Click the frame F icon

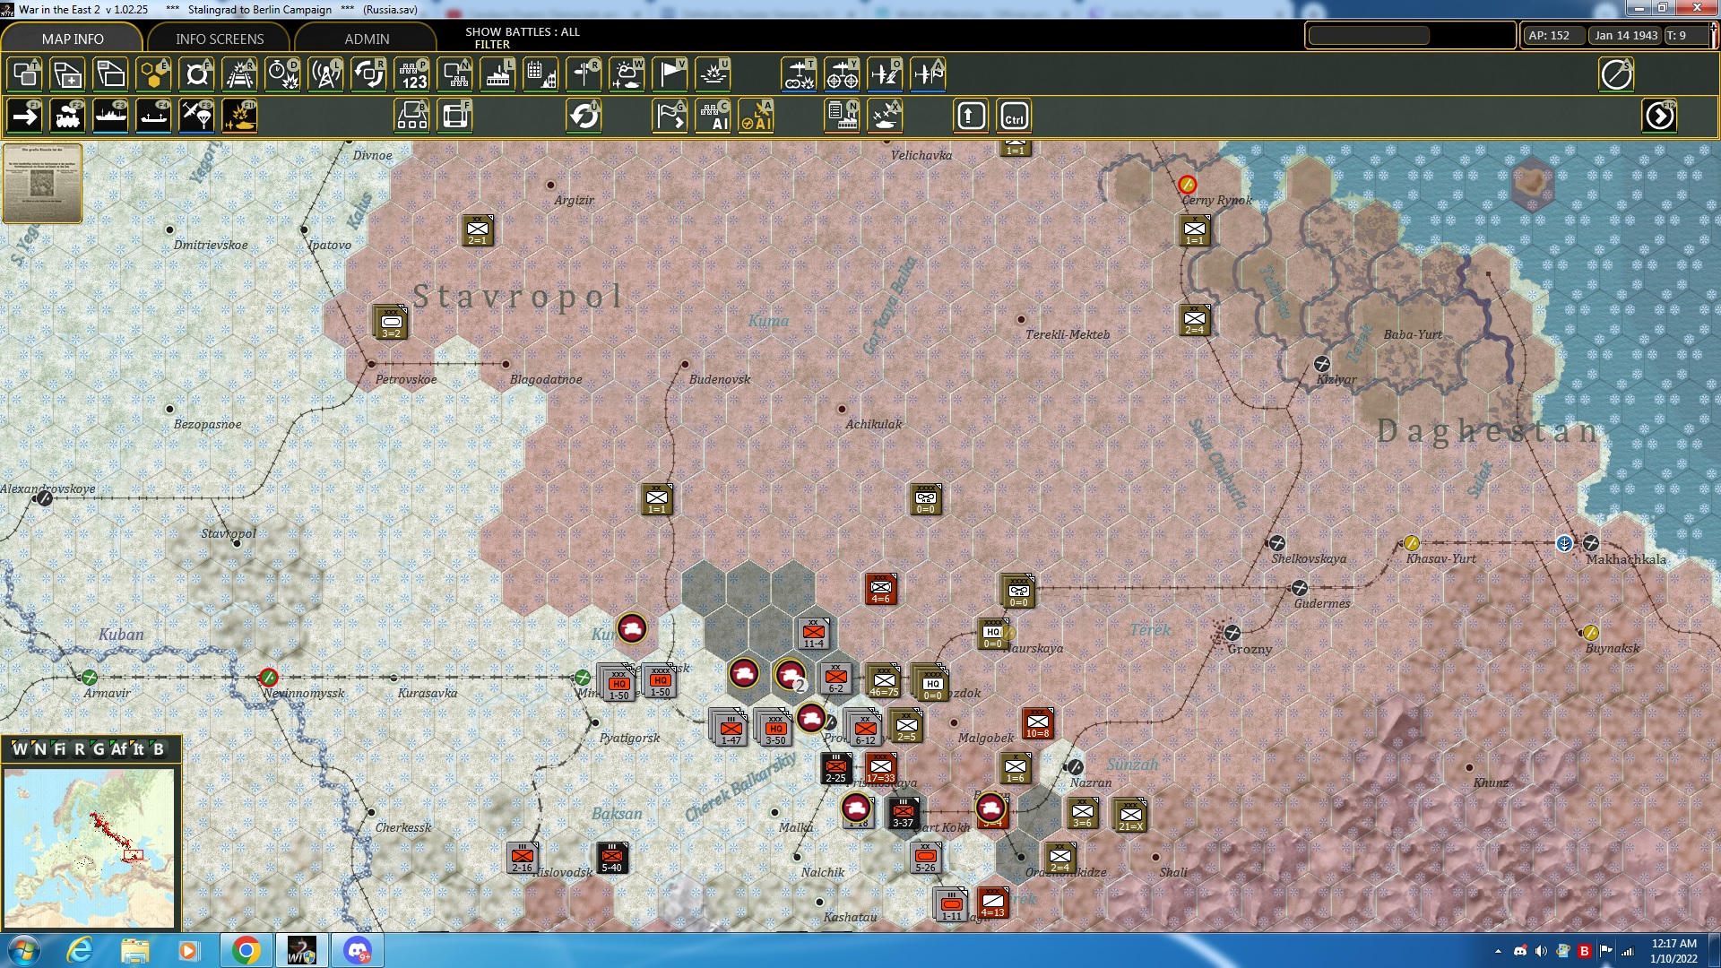(454, 117)
